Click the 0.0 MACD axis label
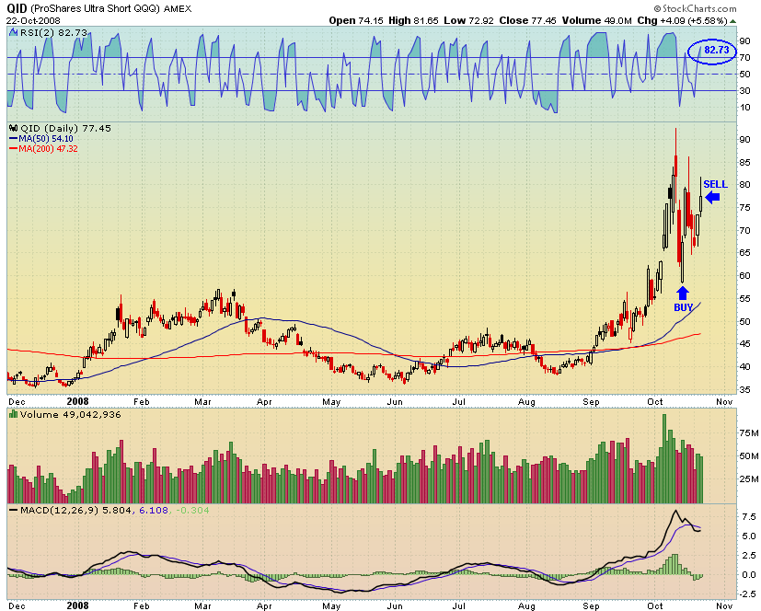 [749, 575]
